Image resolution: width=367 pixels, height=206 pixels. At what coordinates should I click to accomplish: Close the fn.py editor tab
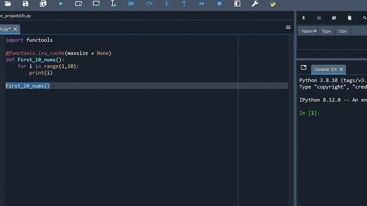tap(15, 29)
